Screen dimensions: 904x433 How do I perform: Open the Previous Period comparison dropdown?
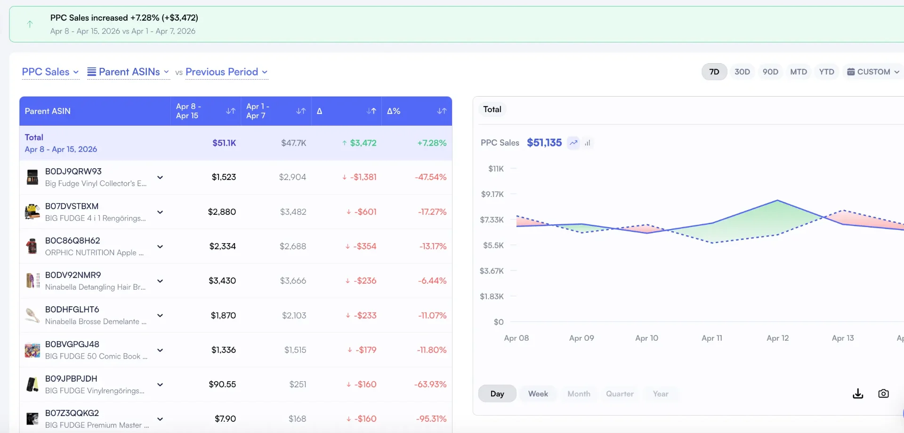pos(226,72)
